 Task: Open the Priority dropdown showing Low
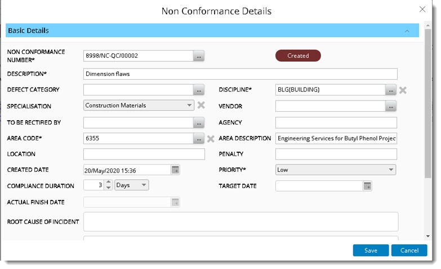click(x=391, y=170)
